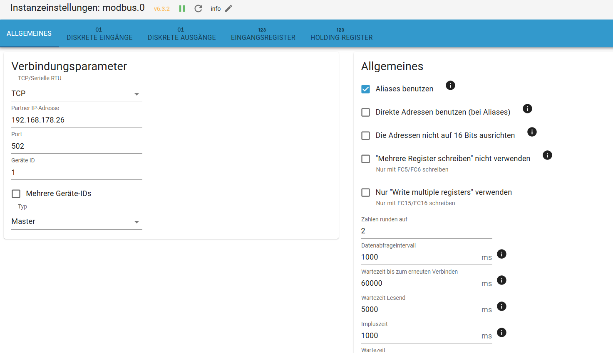
Task: Open the Typ dropdown showing Master
Action: click(77, 222)
